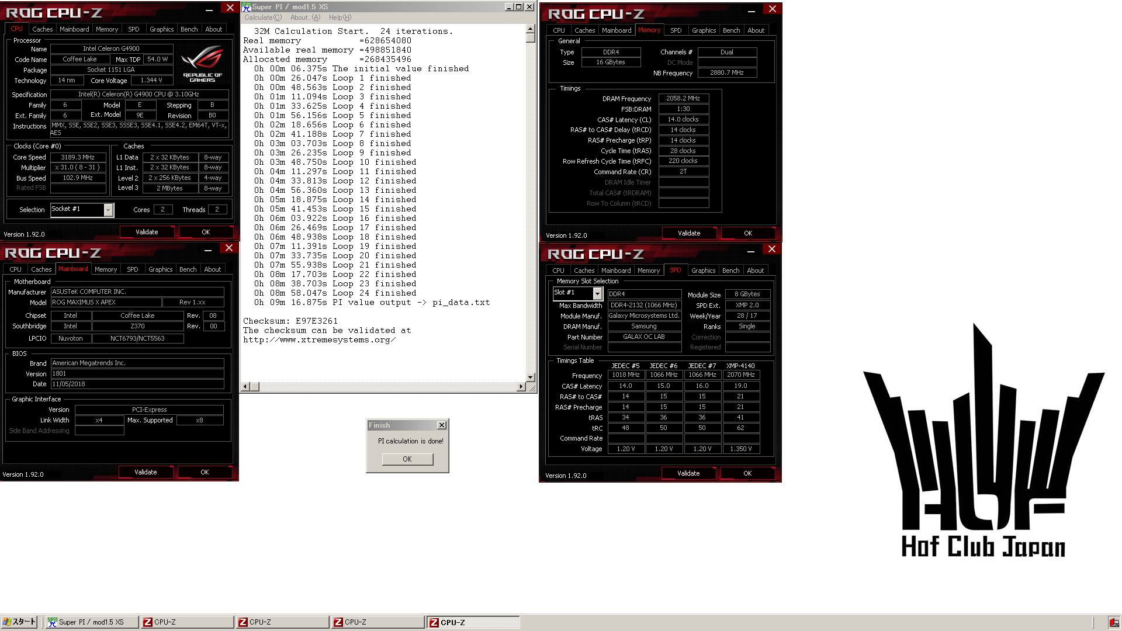Open Graphics tab in Memory window
The height and width of the screenshot is (631, 1122).
(x=704, y=30)
